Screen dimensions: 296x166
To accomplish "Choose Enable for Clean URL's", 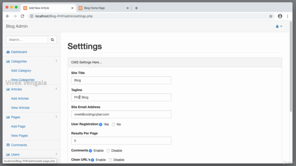I will coord(92,160).
